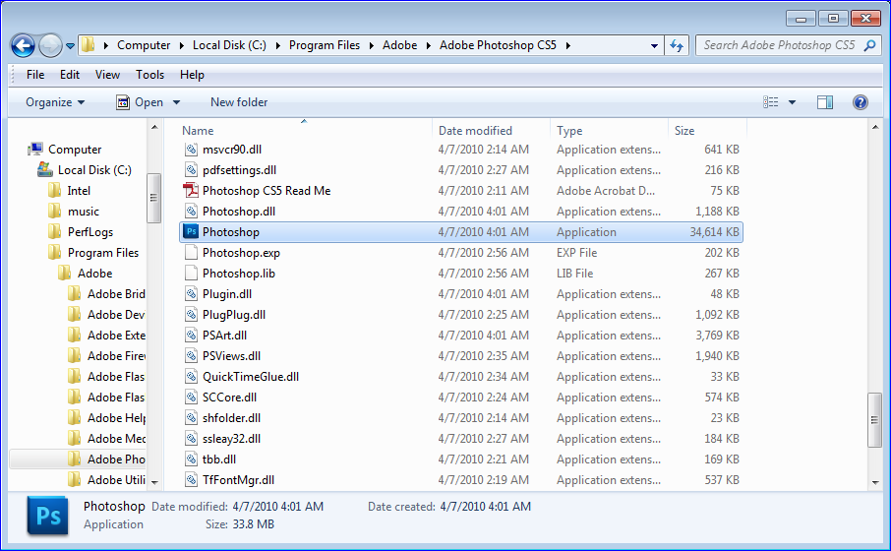Viewport: 891px width, 551px height.
Task: Open the Tools menu
Action: [x=150, y=75]
